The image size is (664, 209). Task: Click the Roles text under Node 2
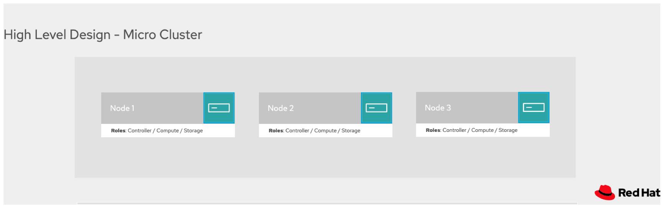[315, 130]
